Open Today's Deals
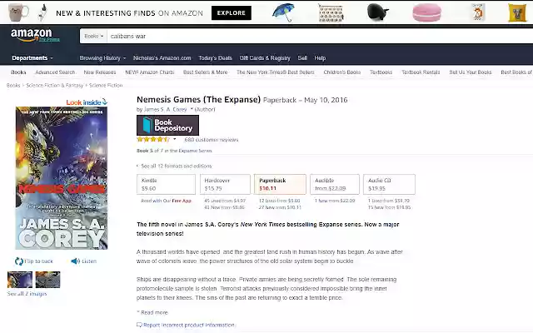Image resolution: width=533 pixels, height=333 pixels. [215, 58]
